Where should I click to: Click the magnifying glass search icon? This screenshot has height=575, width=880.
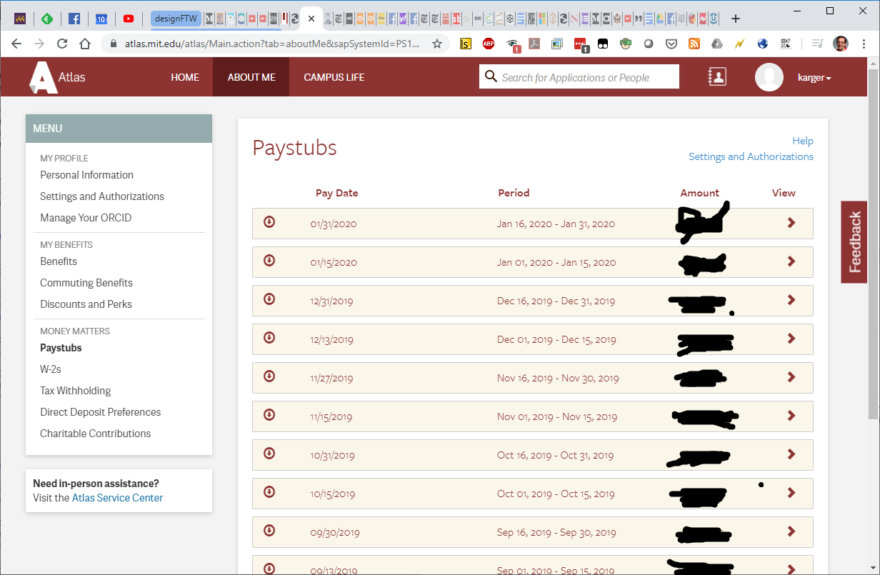(x=491, y=76)
